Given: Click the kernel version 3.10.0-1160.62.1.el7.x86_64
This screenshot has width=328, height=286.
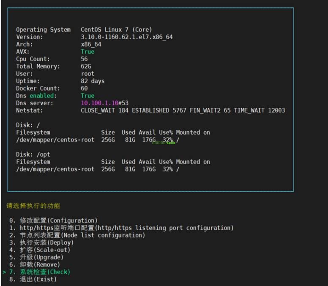Looking at the screenshot, I should 126,37.
